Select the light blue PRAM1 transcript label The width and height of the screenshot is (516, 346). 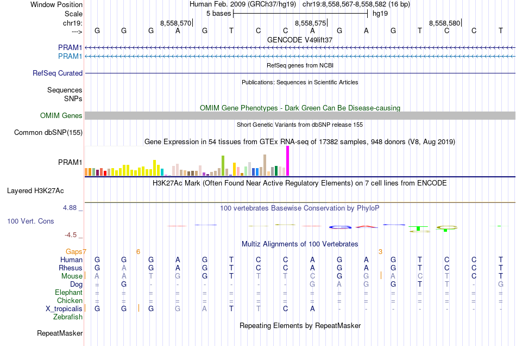pos(70,57)
